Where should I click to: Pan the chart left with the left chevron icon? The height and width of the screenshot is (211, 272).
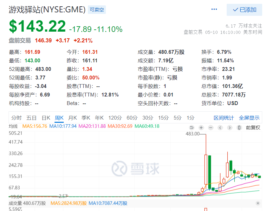click(220, 127)
